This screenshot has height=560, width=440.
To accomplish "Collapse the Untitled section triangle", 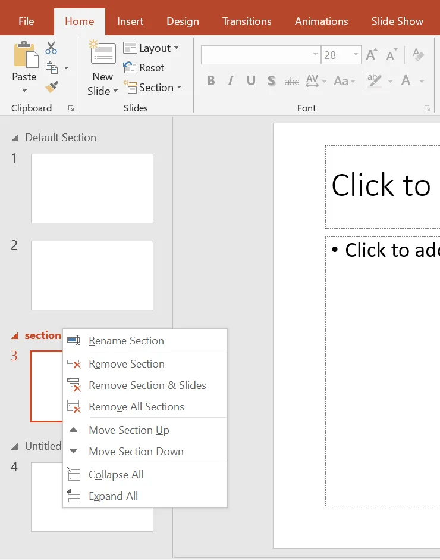I will coord(15,446).
